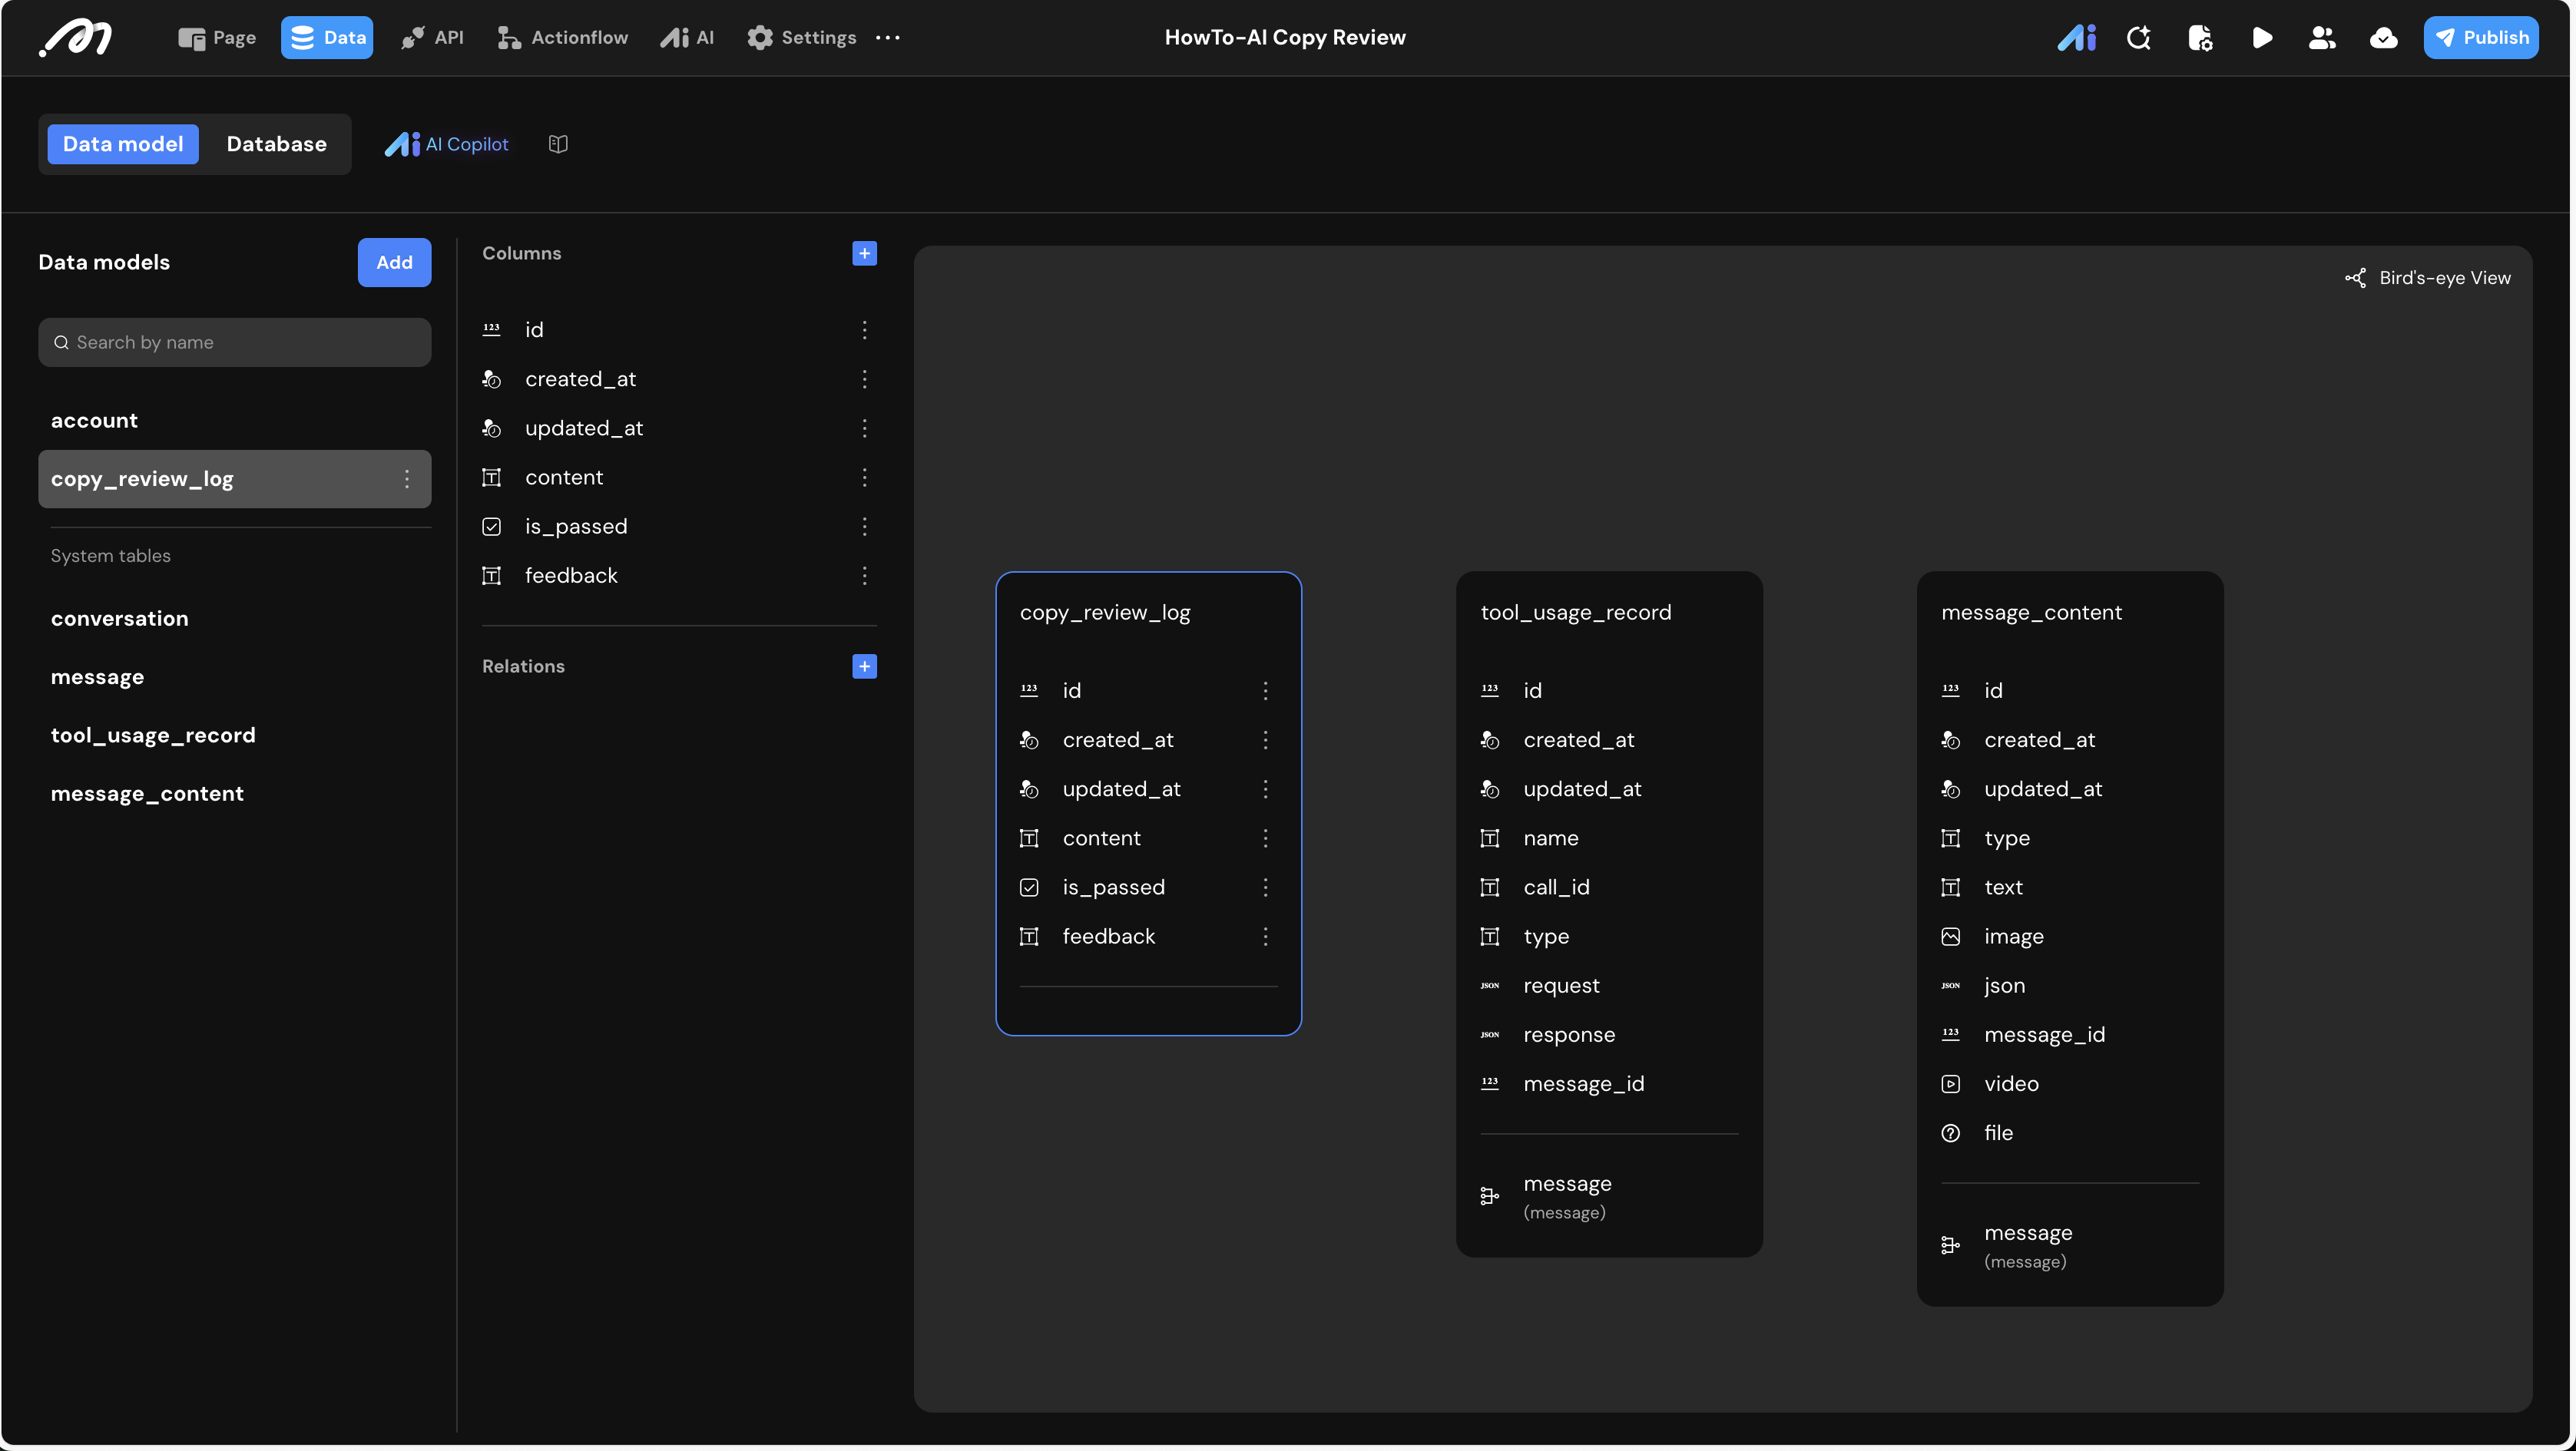Switch to the Data model tab
This screenshot has height=1451, width=2576.
[x=123, y=144]
